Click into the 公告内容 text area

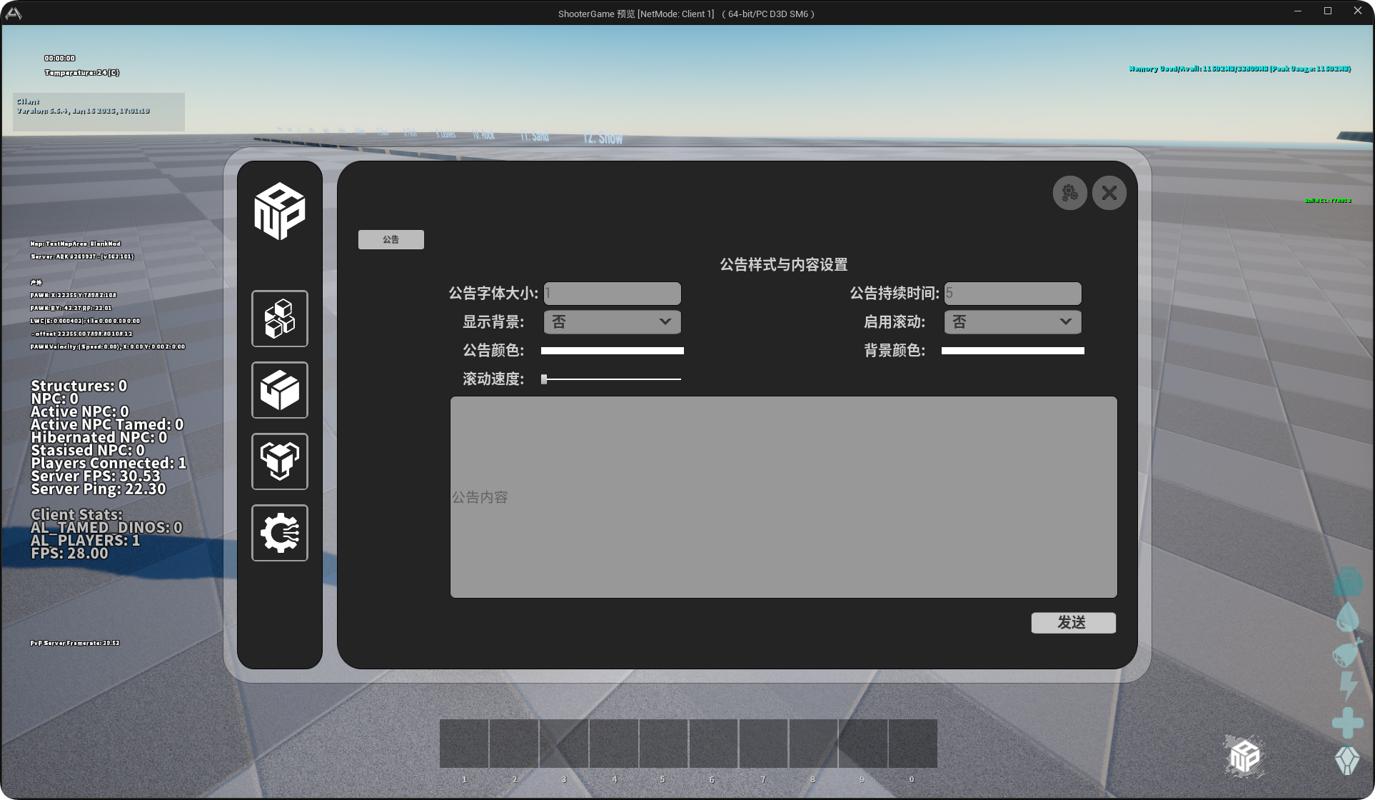click(x=783, y=497)
